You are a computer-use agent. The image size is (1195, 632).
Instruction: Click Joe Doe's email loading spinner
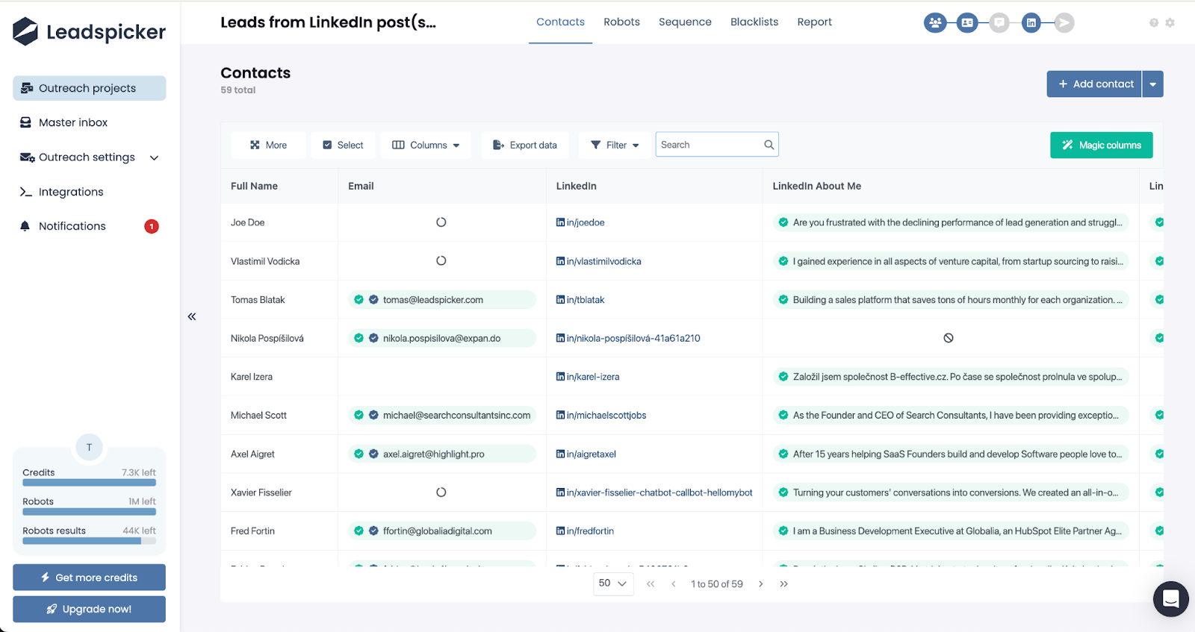441,222
